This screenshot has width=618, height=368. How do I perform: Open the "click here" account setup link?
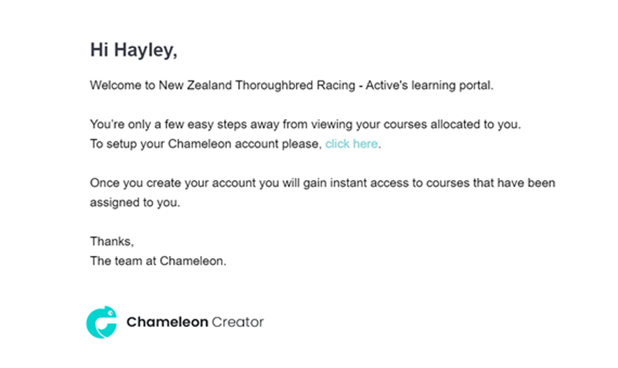click(x=351, y=144)
